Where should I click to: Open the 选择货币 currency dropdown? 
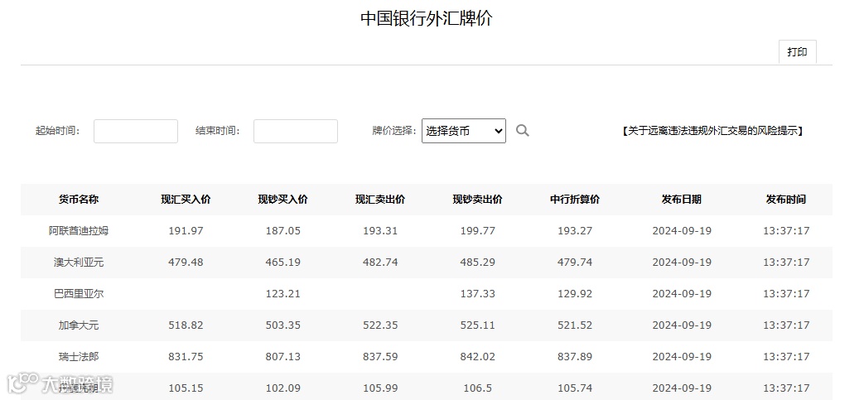[x=463, y=131]
